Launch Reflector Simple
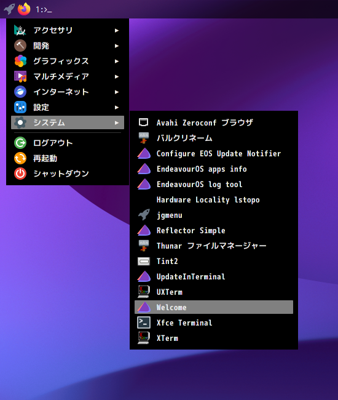This screenshot has width=338, height=400. click(x=214, y=230)
